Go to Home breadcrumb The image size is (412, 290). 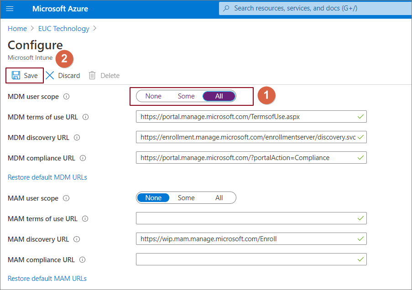click(17, 28)
